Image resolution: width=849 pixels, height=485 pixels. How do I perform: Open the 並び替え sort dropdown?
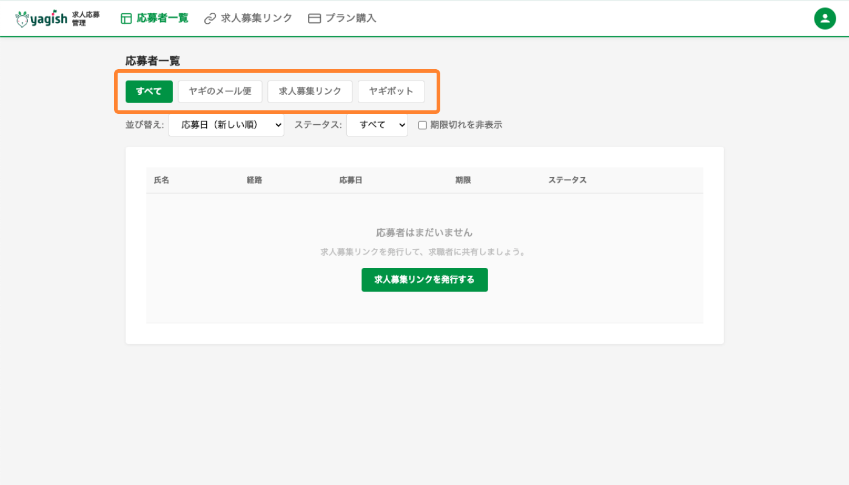point(226,125)
